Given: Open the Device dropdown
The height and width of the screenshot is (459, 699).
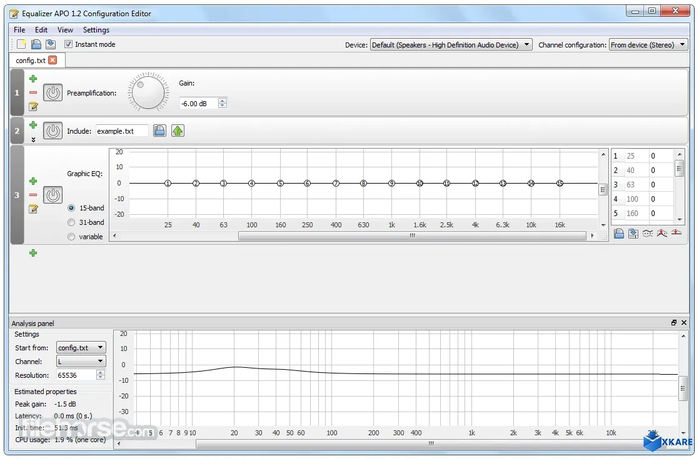Looking at the screenshot, I should pos(451,44).
